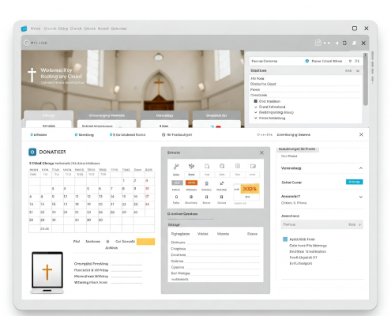This screenshot has width=391, height=316.
Task: Click the tablet thumbnail with orange cross
Action: coord(47,273)
